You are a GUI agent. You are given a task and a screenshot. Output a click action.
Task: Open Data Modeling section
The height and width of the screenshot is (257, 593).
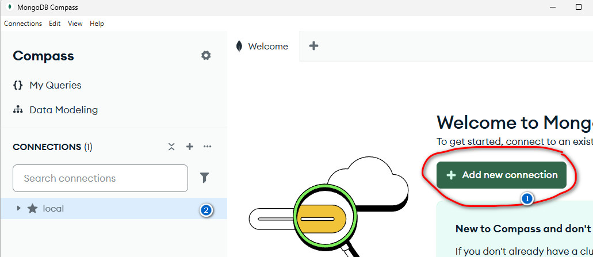[63, 110]
